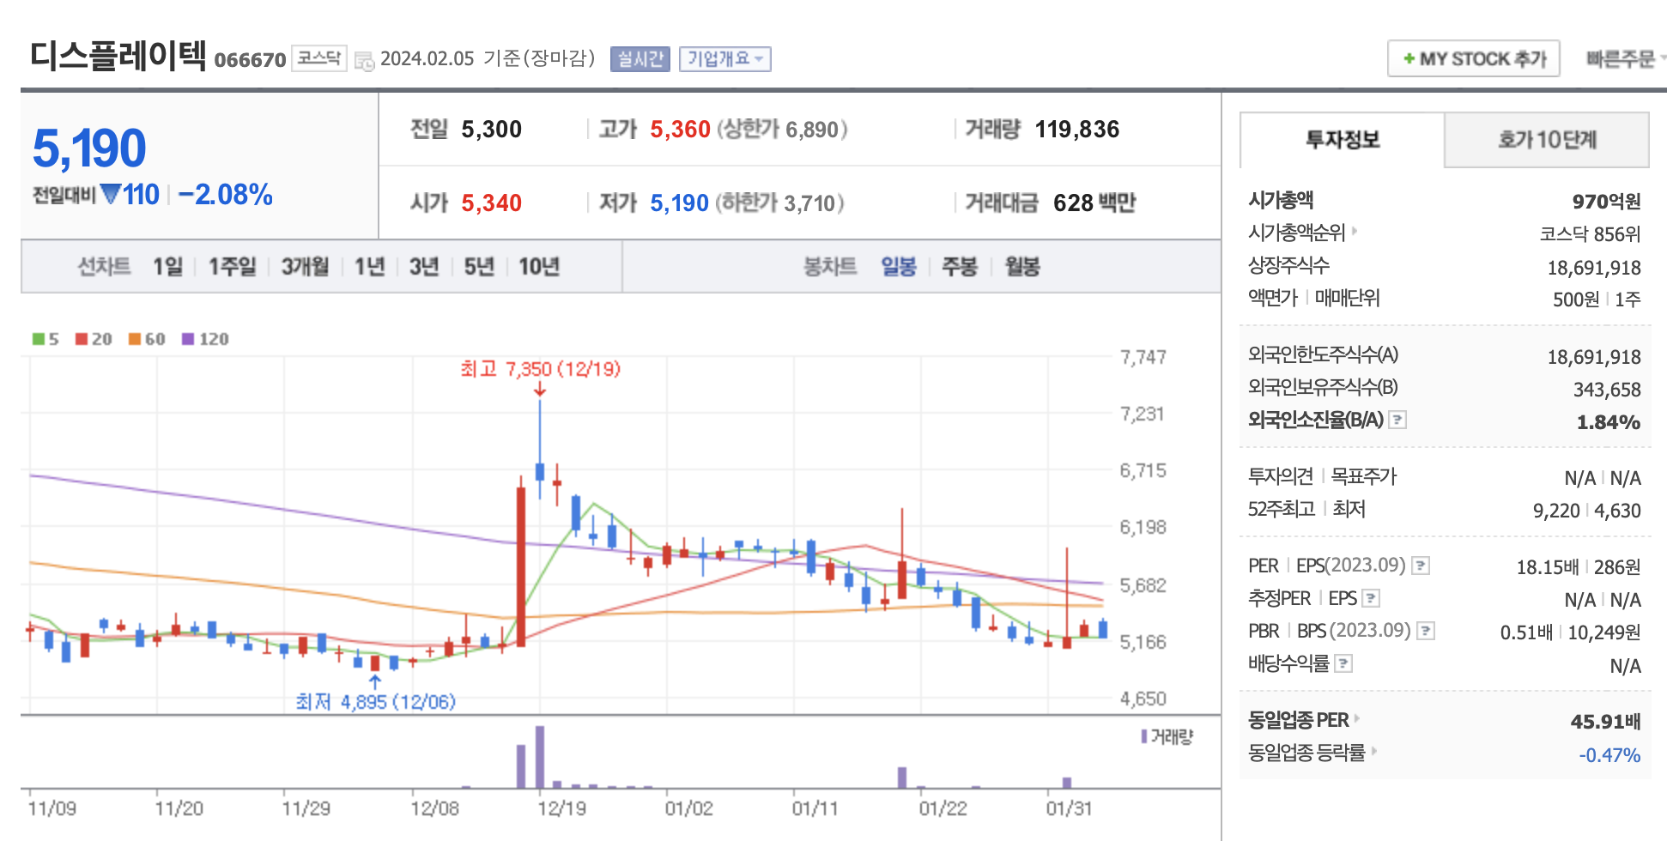Click the stock code 066670
This screenshot has height=841, width=1667.
point(250,60)
